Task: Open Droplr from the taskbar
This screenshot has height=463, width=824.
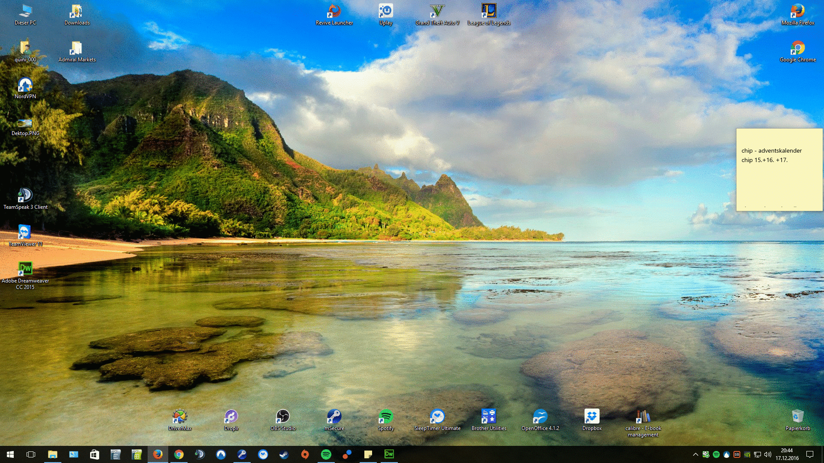Action: (x=347, y=454)
